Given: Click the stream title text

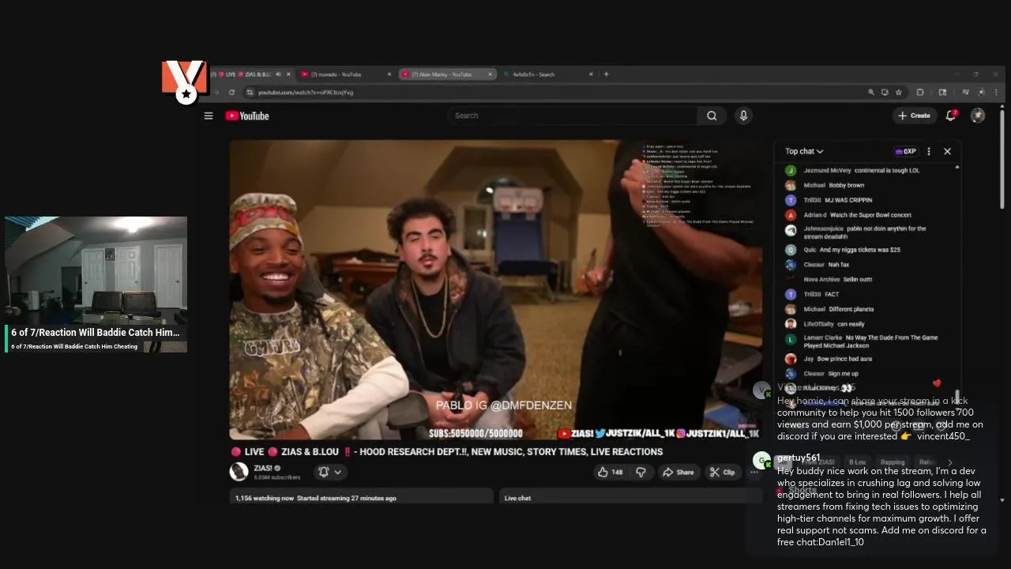Looking at the screenshot, I should click(x=446, y=452).
